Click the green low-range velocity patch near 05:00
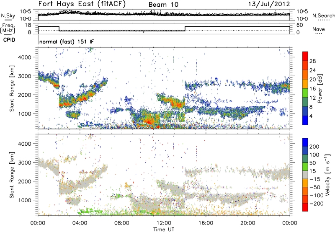 90,212
